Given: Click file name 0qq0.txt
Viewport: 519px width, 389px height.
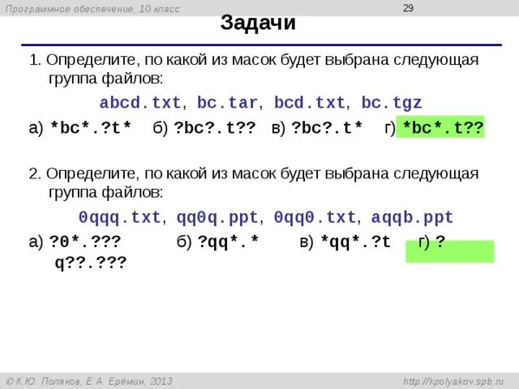Looking at the screenshot, I should point(315,218).
